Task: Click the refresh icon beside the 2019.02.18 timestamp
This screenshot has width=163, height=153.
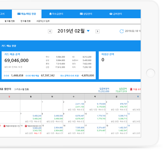Action: (x=122, y=31)
